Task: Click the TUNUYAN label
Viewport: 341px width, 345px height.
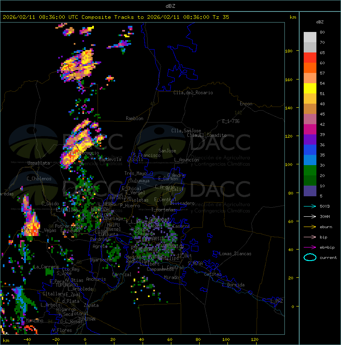Action: (87, 319)
